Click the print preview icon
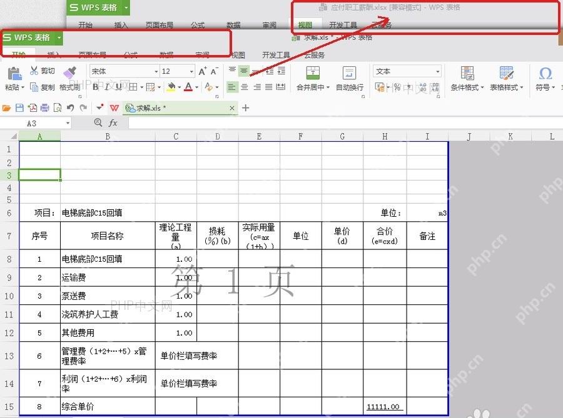563x418 pixels. tap(58, 108)
